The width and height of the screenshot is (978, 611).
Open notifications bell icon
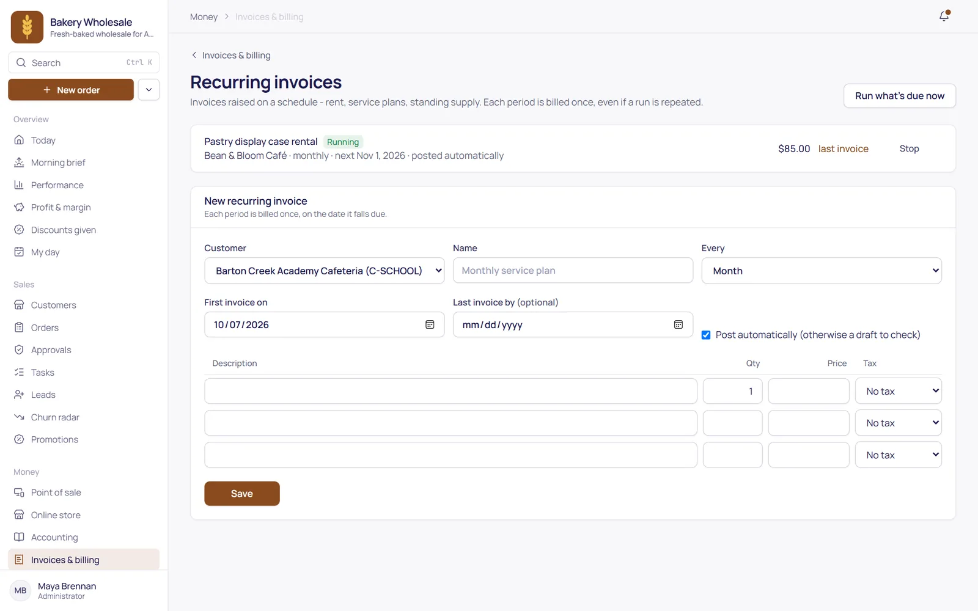click(x=944, y=16)
